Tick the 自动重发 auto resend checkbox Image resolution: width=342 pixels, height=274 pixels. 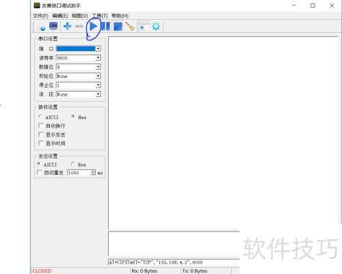pos(39,172)
